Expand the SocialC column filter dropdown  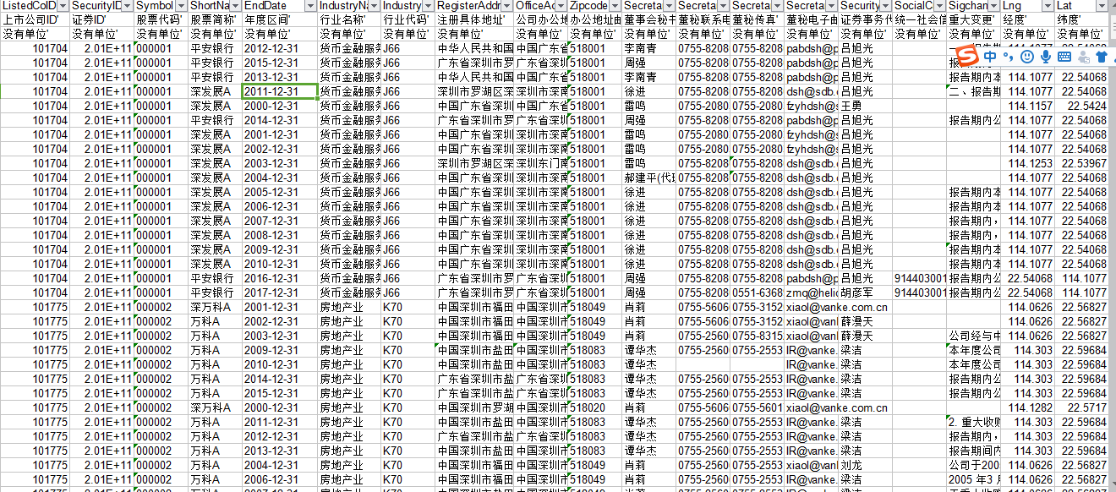pyautogui.click(x=940, y=6)
